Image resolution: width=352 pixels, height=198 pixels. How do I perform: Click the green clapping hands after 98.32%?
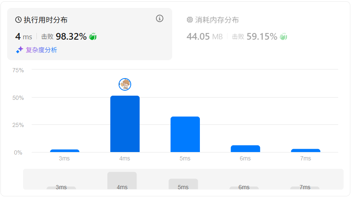[x=93, y=36]
